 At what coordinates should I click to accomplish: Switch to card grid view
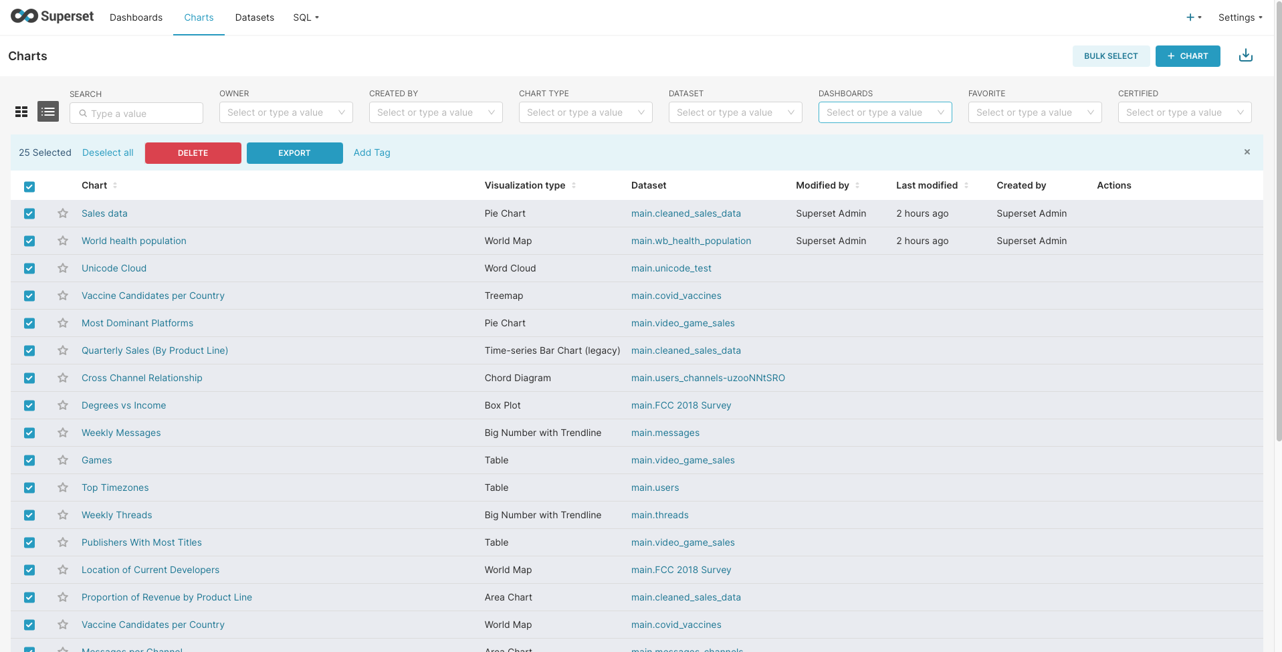(21, 112)
